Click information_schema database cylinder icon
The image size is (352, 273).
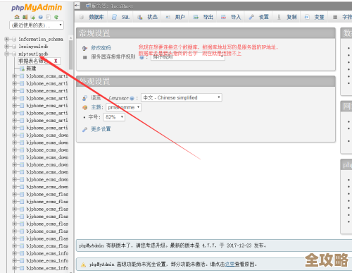coord(14,39)
